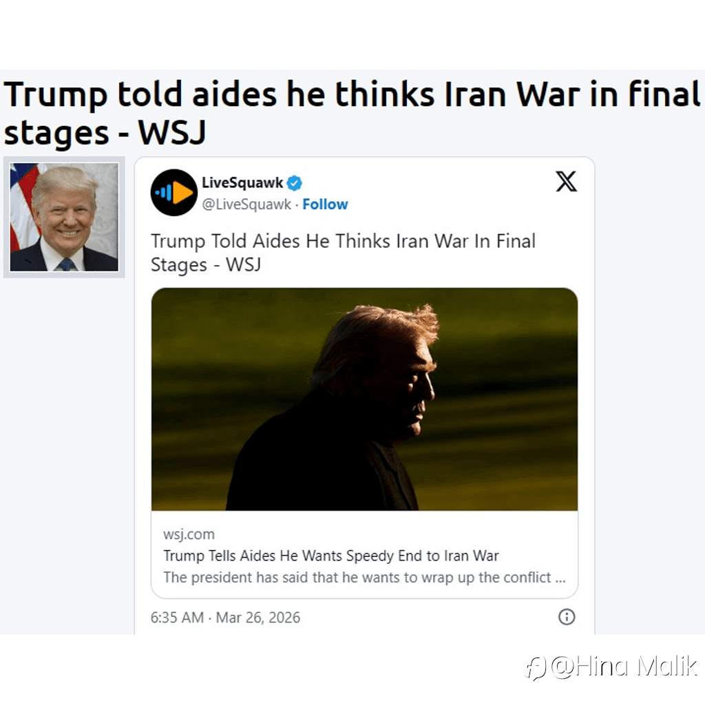Screen dimensions: 705x705
Task: Click the LiveSquawk profile avatar
Action: pos(174,193)
